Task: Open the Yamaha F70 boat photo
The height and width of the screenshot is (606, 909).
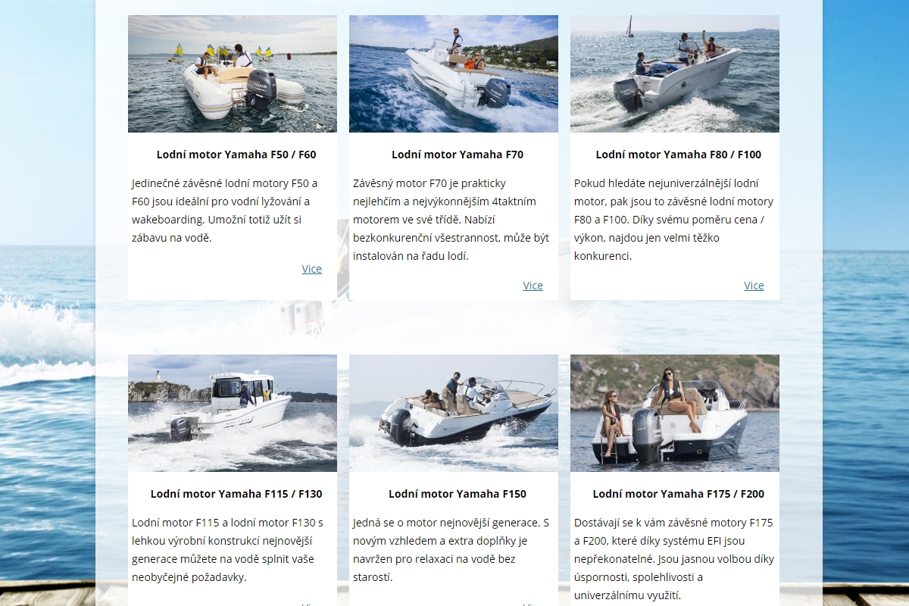Action: click(454, 73)
